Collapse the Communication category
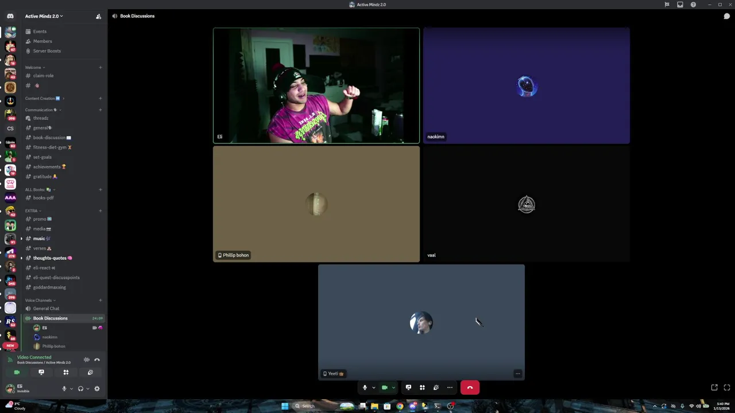Image resolution: width=735 pixels, height=413 pixels. [x=42, y=110]
